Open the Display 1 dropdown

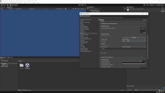point(11,9)
